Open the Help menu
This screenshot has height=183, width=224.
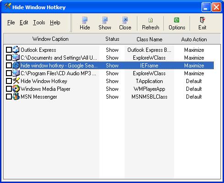pyautogui.click(x=55, y=22)
